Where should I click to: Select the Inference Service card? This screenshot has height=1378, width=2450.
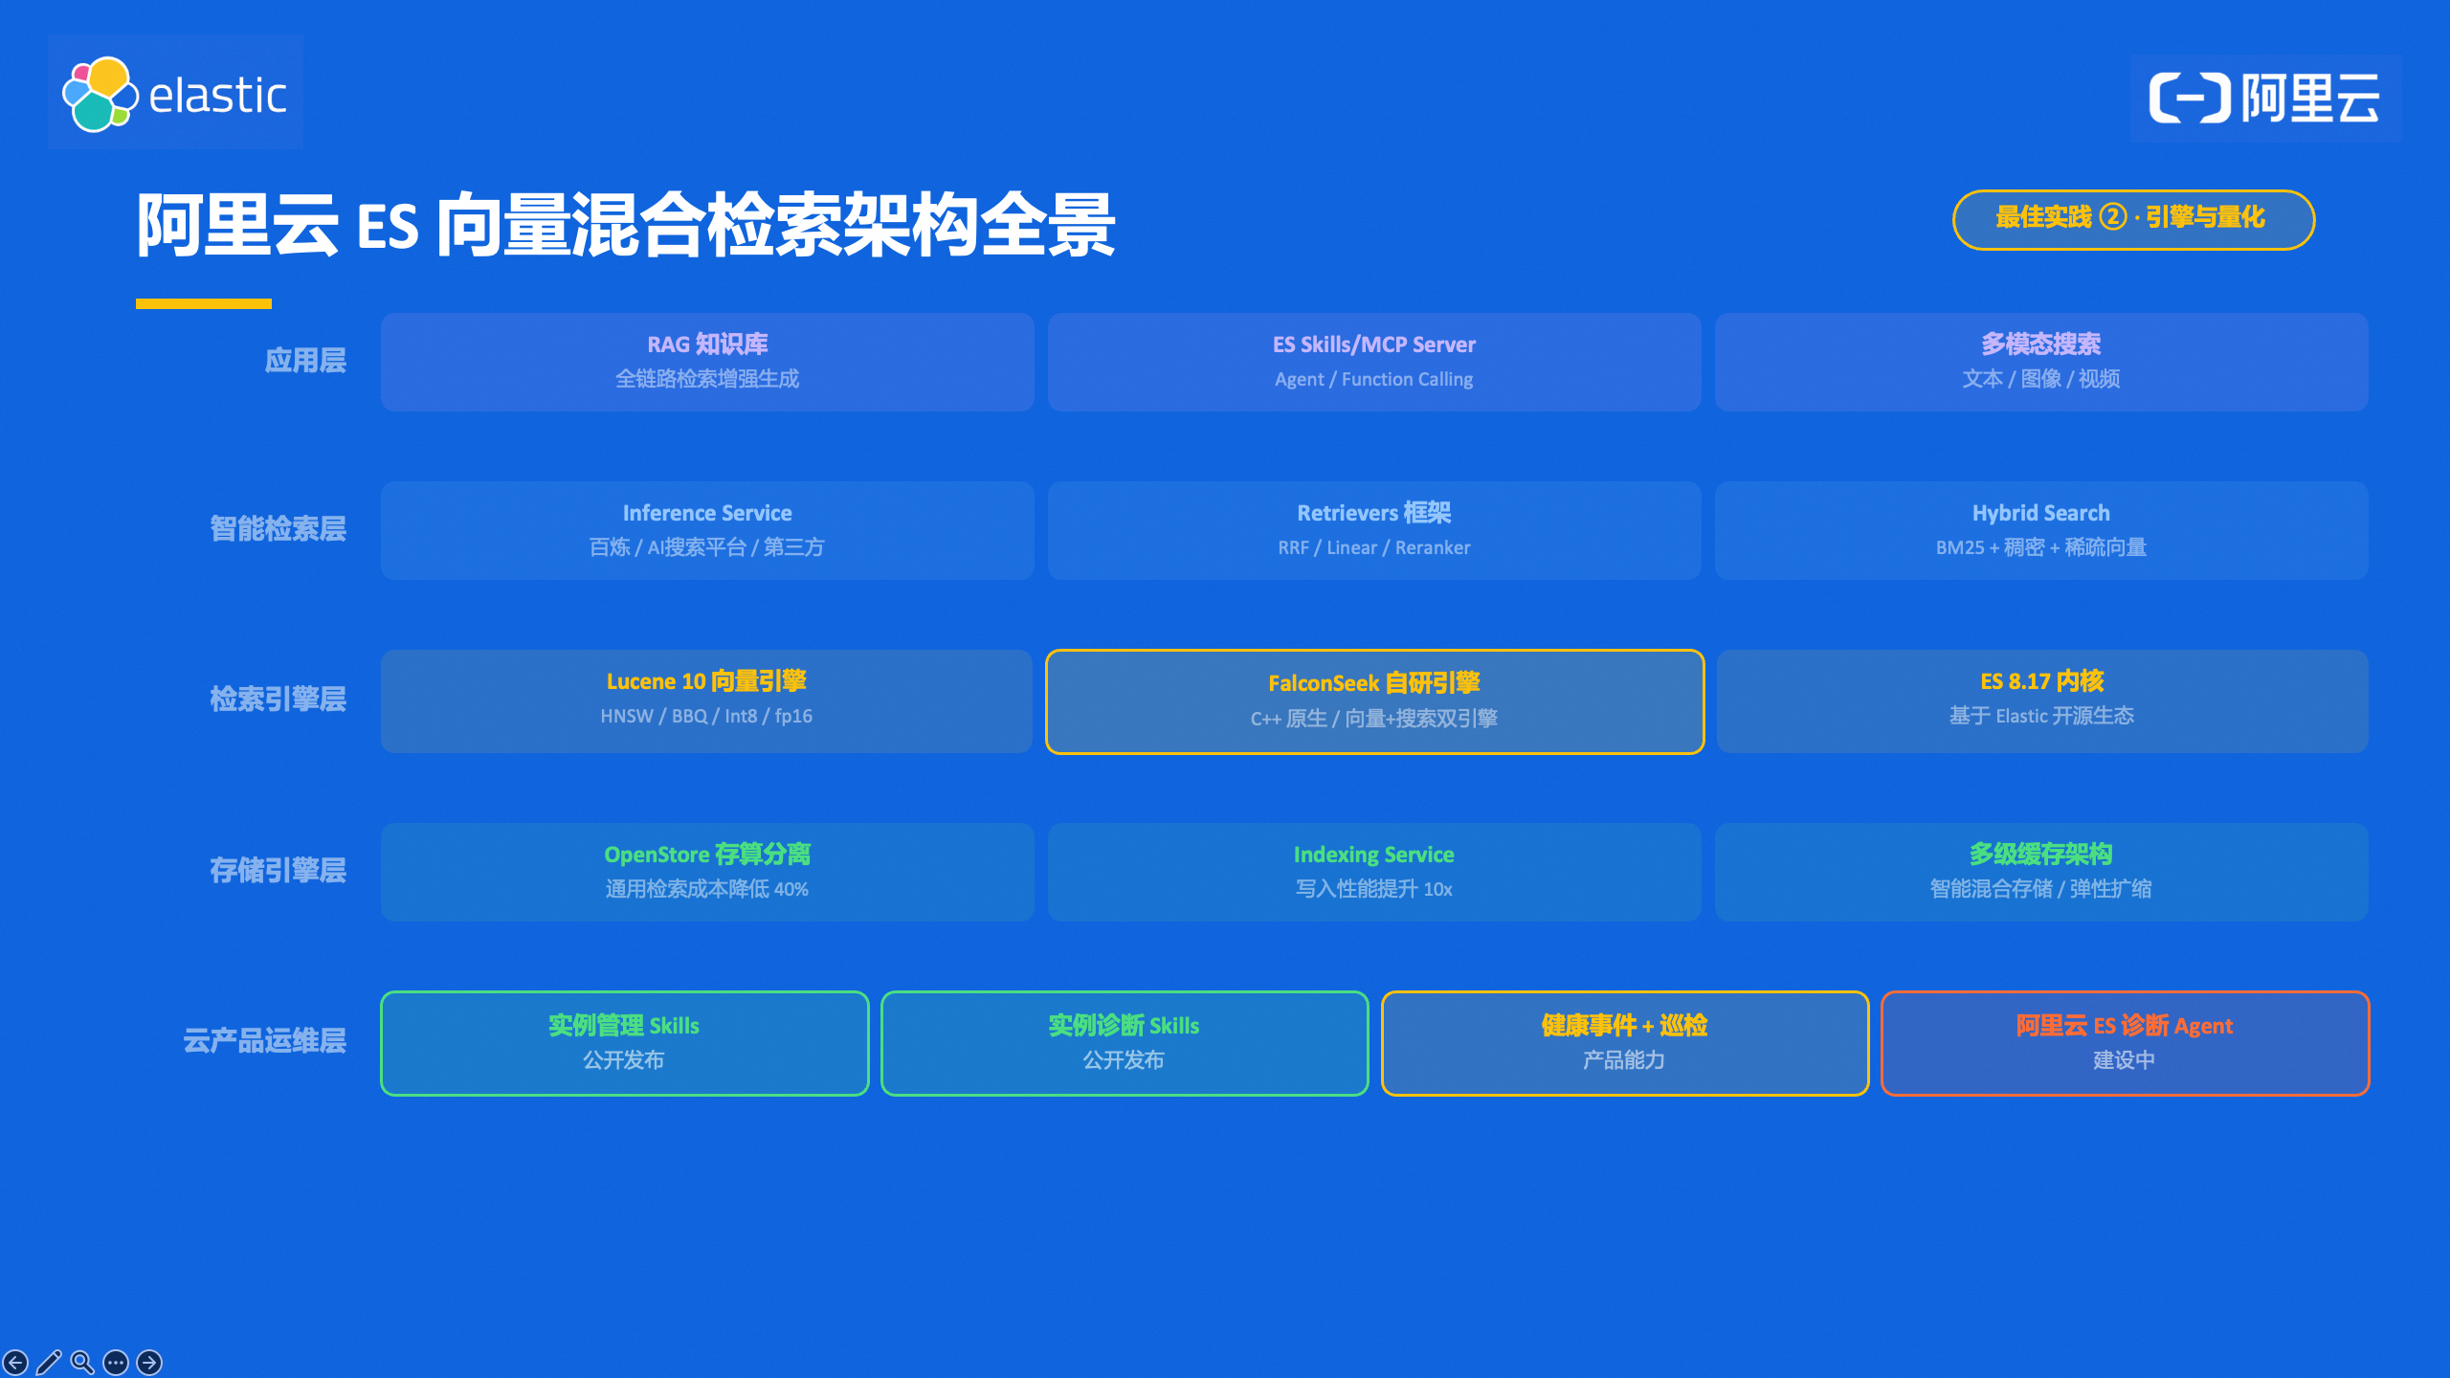click(x=707, y=530)
